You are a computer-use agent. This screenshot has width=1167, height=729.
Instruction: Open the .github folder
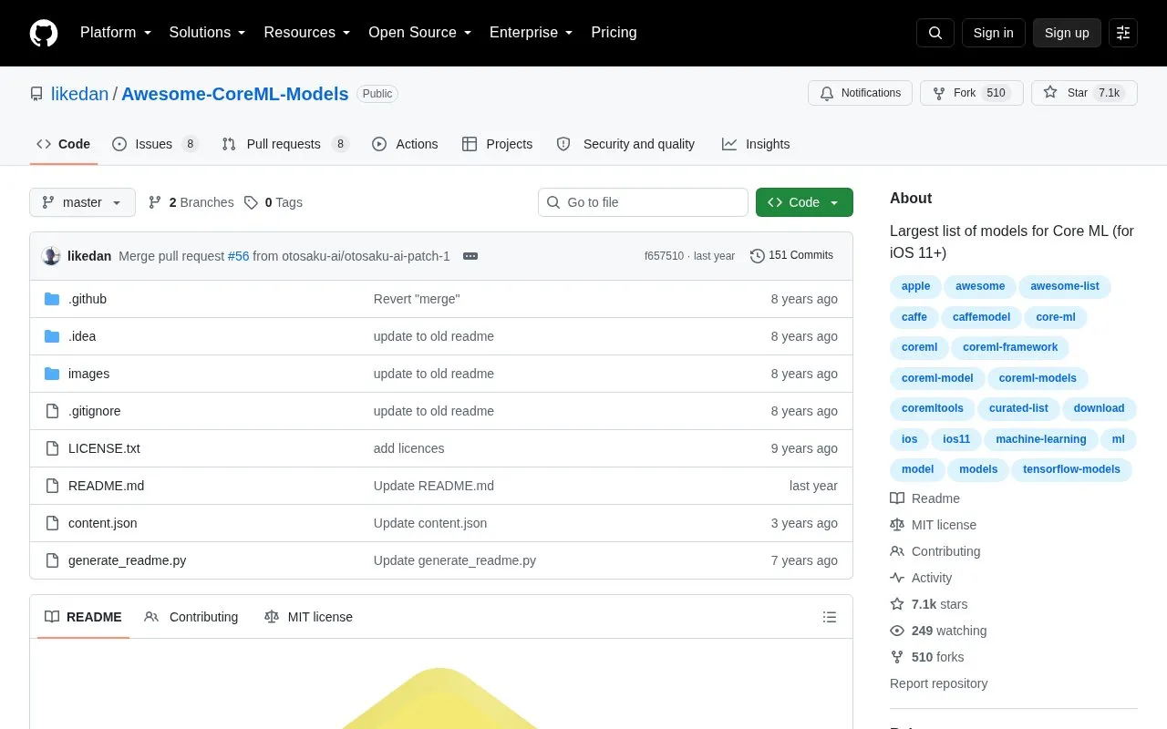click(x=88, y=299)
